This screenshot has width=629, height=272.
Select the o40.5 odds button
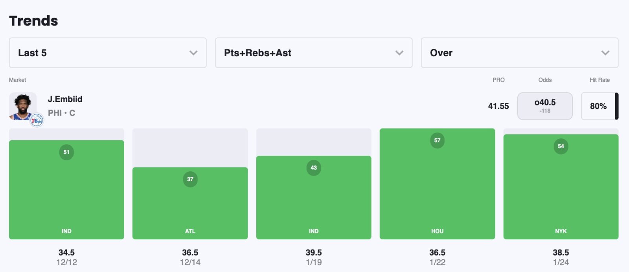point(545,106)
